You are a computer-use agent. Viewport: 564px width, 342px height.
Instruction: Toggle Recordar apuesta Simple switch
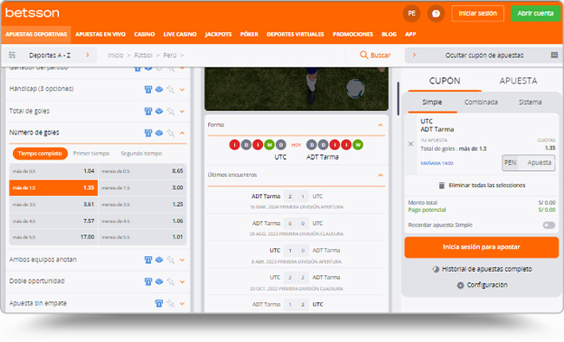tap(548, 225)
